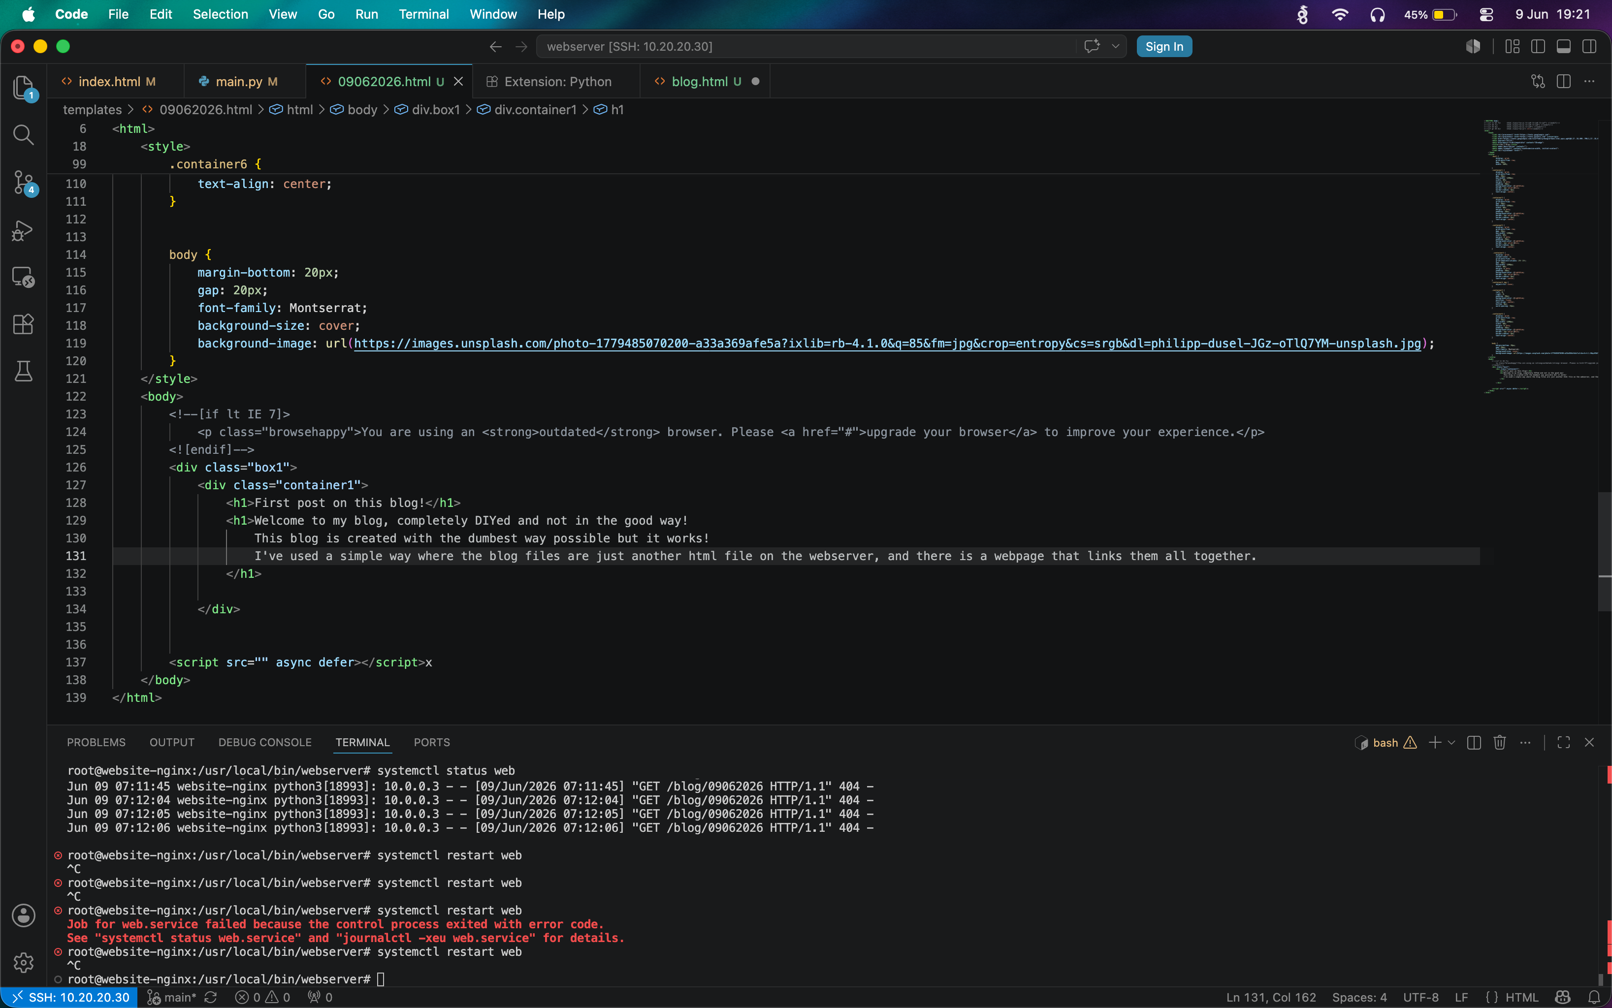Add a new terminal with plus icon
The height and width of the screenshot is (1008, 1612).
click(x=1435, y=742)
